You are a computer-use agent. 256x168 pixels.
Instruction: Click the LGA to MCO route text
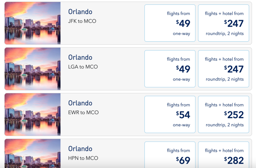click(83, 67)
